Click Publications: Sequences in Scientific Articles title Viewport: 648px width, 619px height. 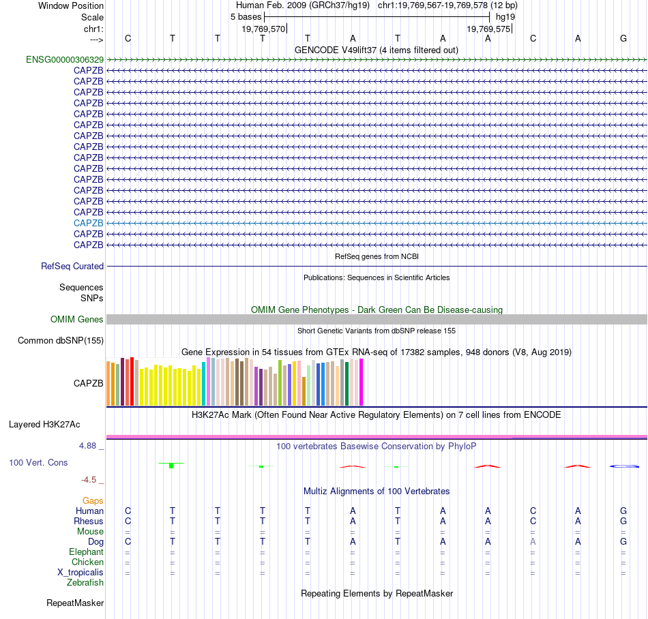pyautogui.click(x=377, y=277)
